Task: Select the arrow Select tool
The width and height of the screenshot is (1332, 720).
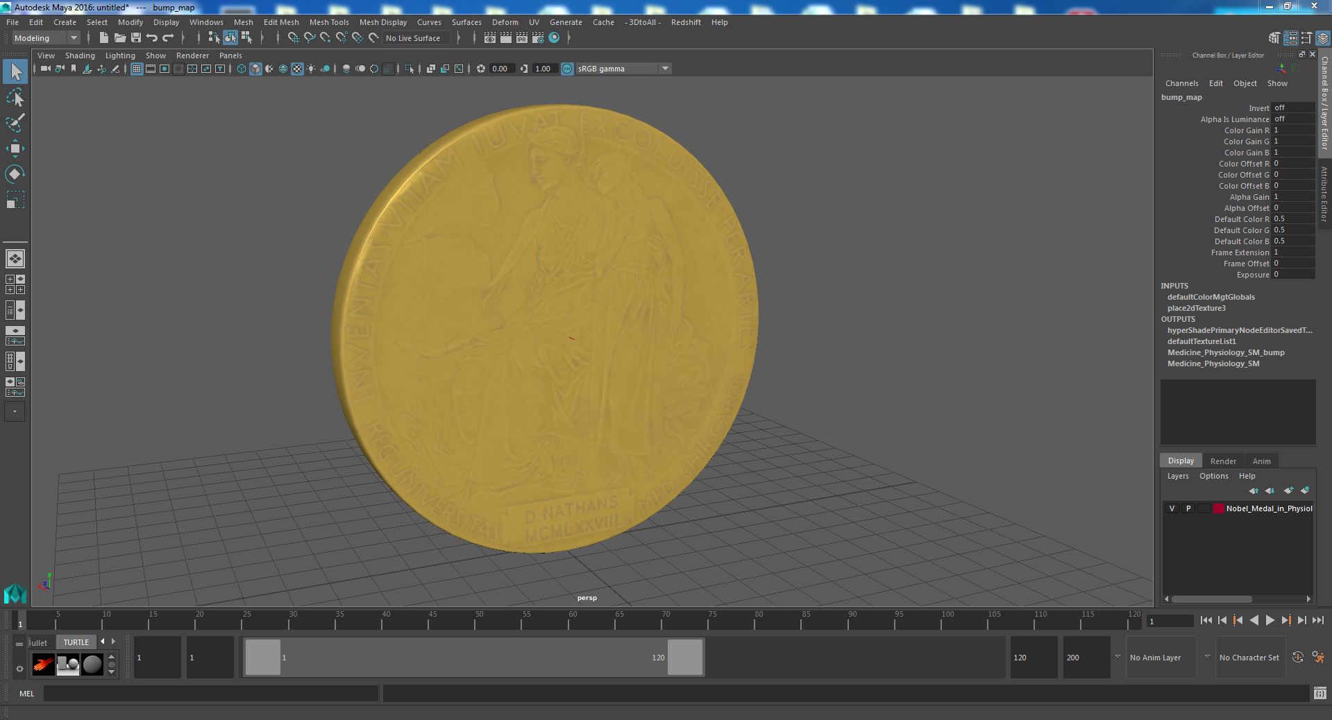Action: coord(15,71)
